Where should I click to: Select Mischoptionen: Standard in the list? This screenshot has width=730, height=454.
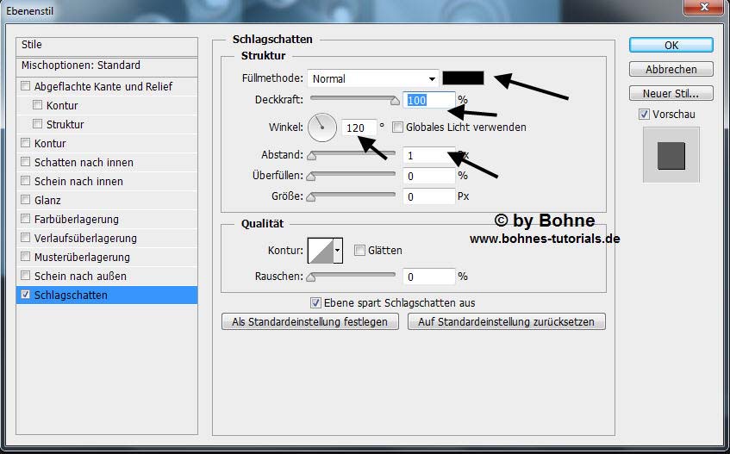tap(81, 65)
